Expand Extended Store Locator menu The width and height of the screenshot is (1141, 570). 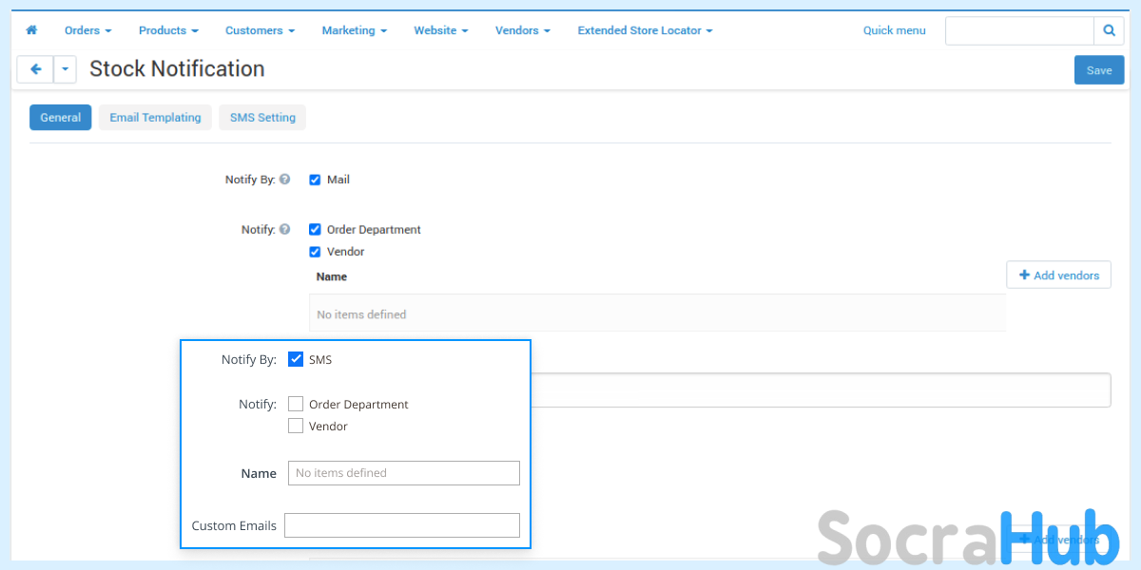click(645, 30)
